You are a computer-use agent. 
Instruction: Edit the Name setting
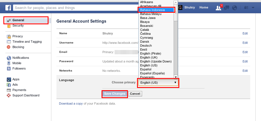pos(245,33)
